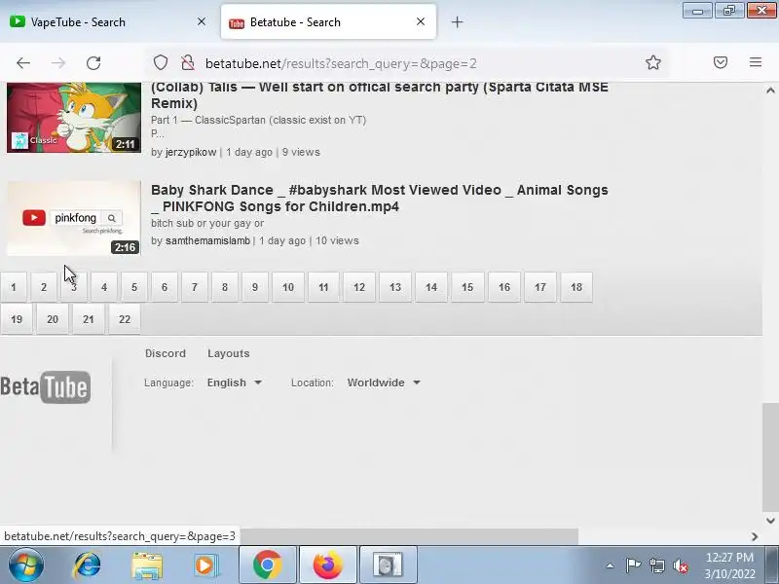Select the Betatube - Search tab
Viewport: 779px width, 584px height.
(328, 22)
